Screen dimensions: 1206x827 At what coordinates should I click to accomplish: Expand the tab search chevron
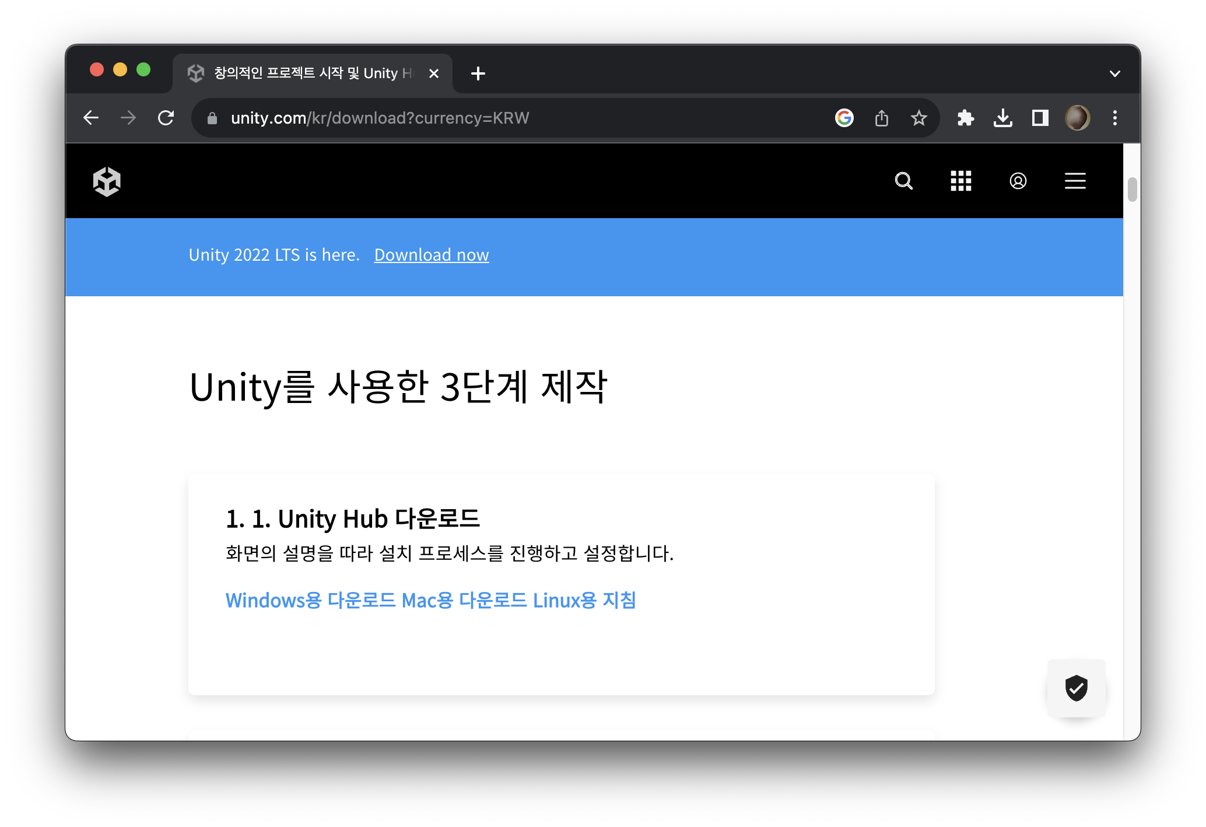1115,74
